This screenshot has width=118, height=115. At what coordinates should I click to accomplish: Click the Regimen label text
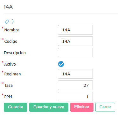point(12,74)
